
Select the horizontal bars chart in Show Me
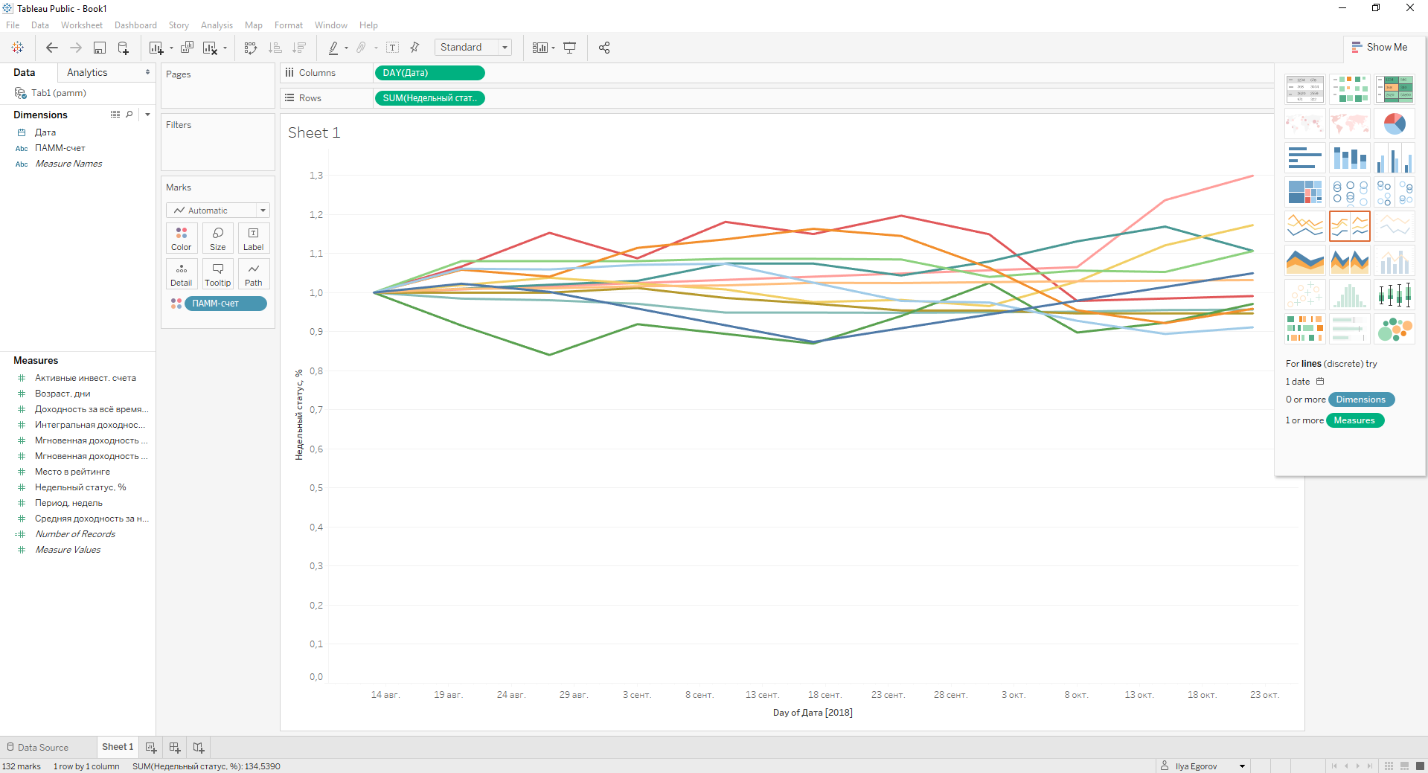1305,158
